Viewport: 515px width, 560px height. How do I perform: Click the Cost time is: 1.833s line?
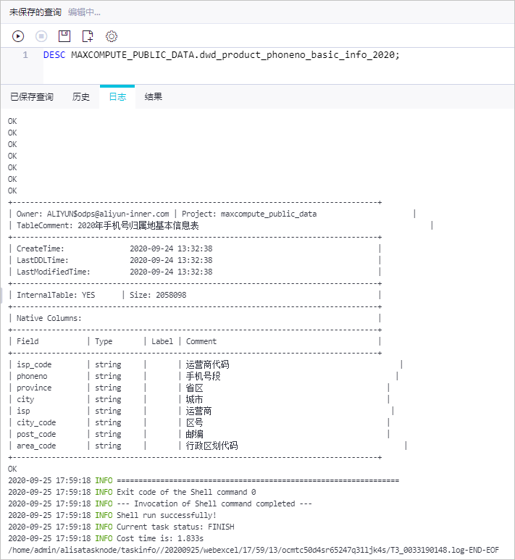tap(106, 538)
